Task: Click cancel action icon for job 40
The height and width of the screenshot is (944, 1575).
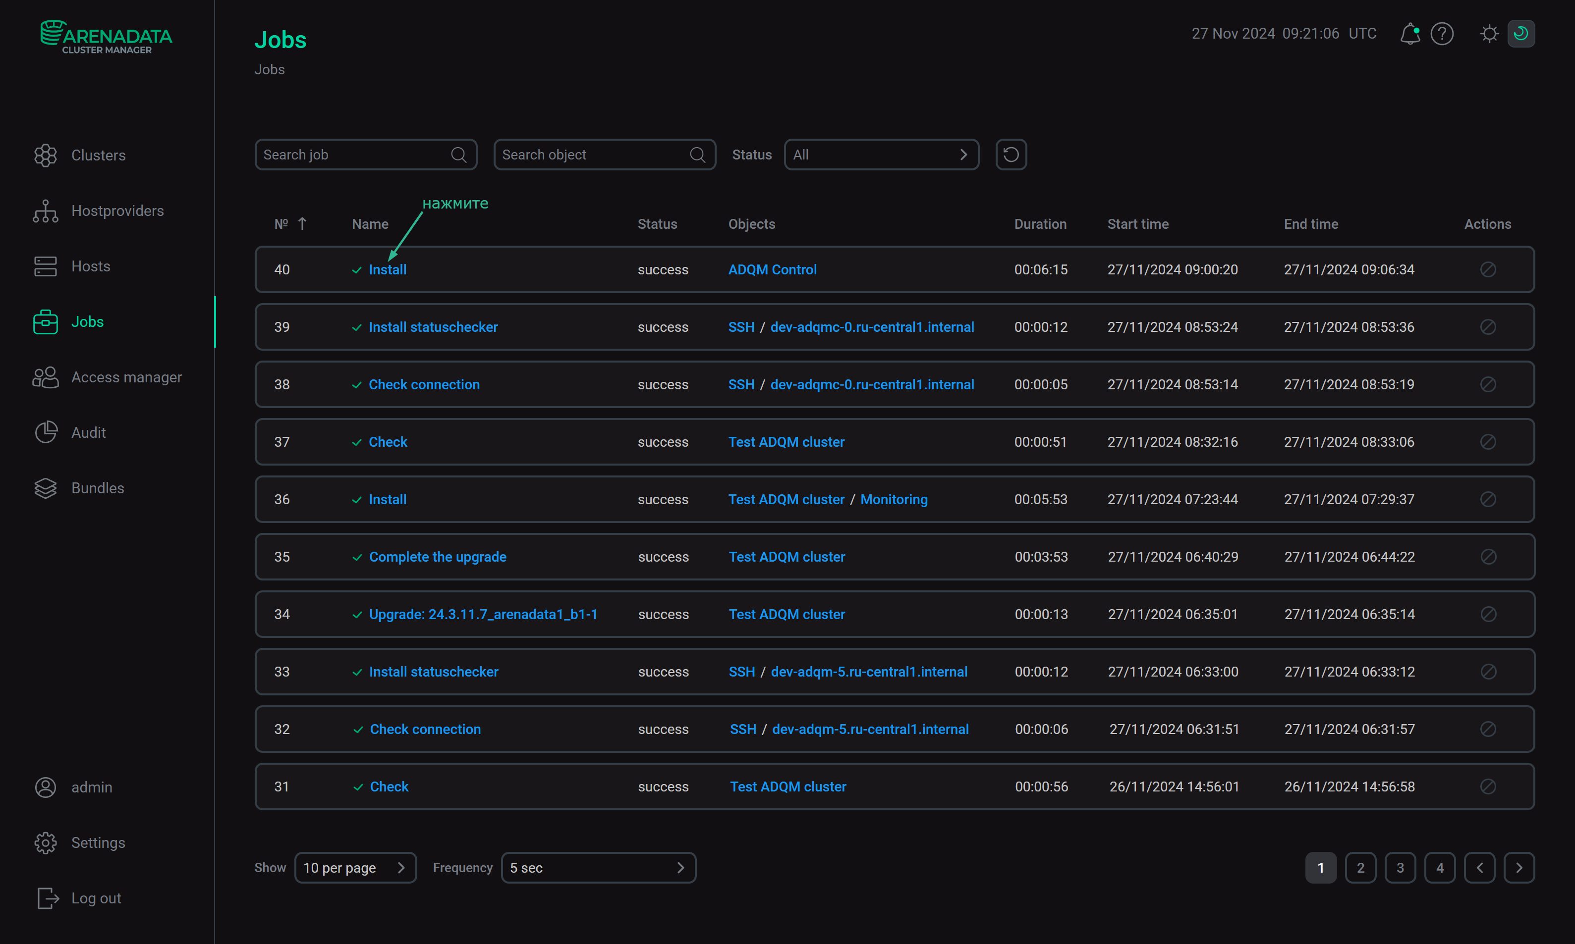Action: point(1487,270)
